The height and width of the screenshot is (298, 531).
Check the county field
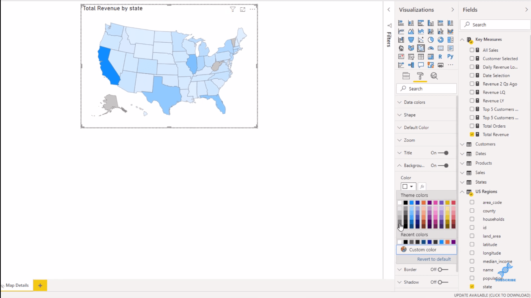coord(472,211)
